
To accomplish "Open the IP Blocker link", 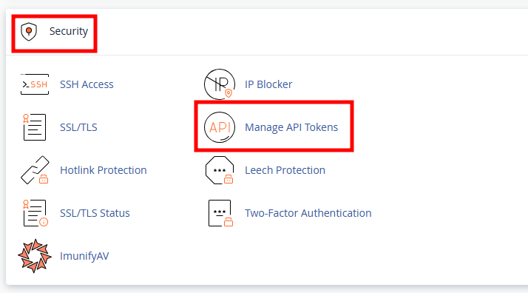I will tap(268, 84).
